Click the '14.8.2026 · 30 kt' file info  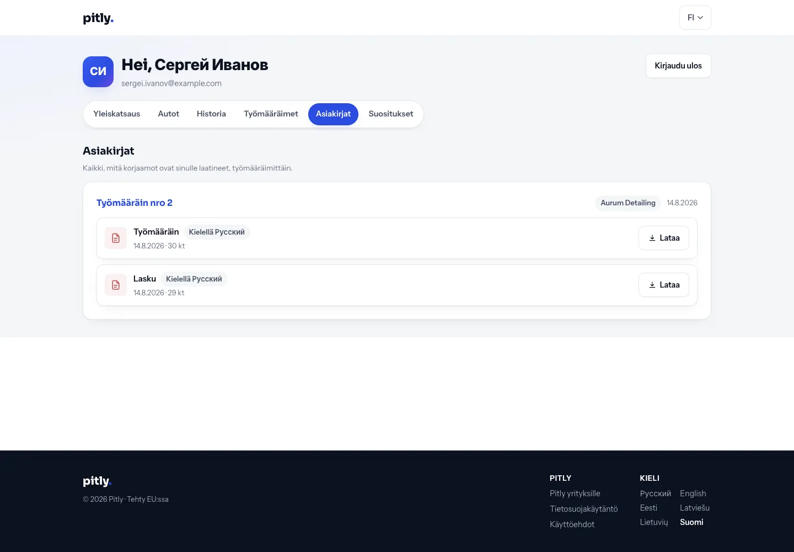coord(159,246)
